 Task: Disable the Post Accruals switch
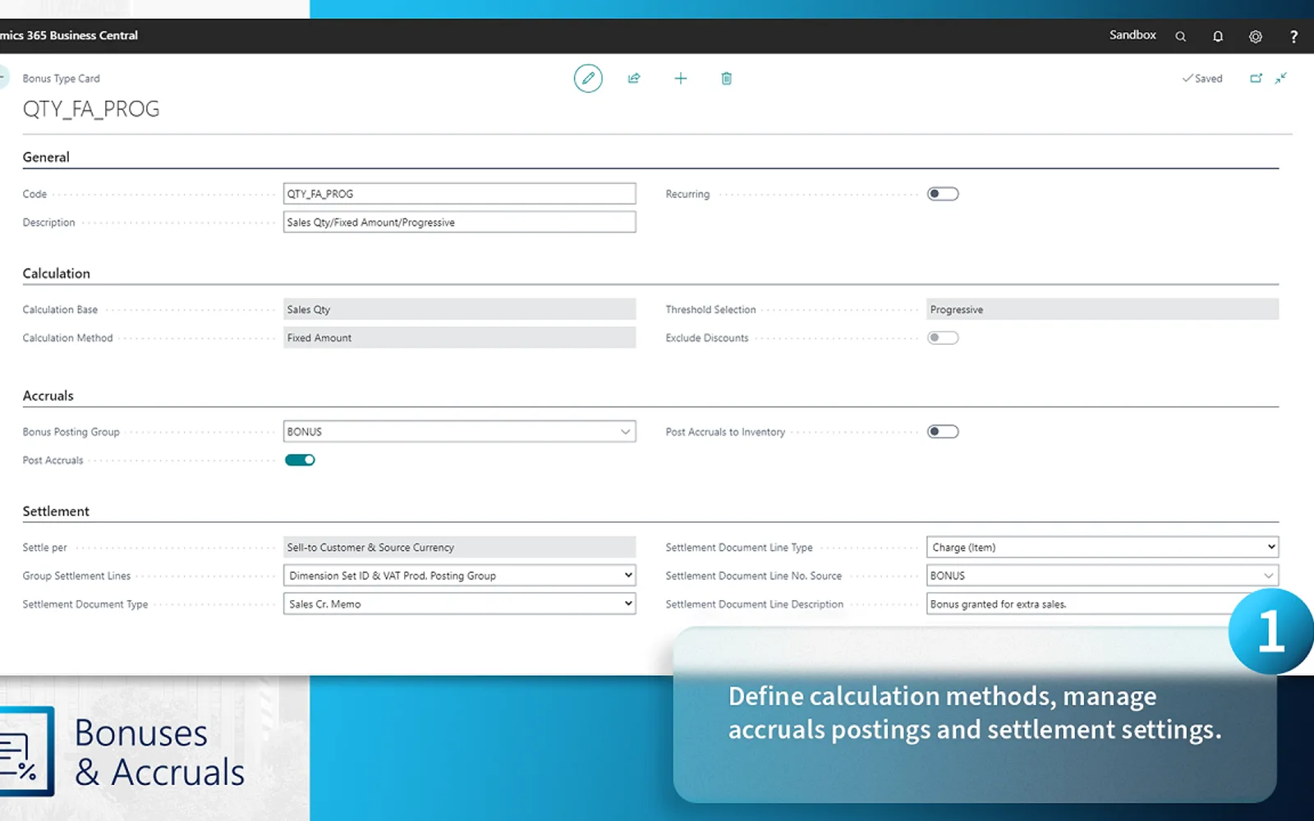(300, 460)
